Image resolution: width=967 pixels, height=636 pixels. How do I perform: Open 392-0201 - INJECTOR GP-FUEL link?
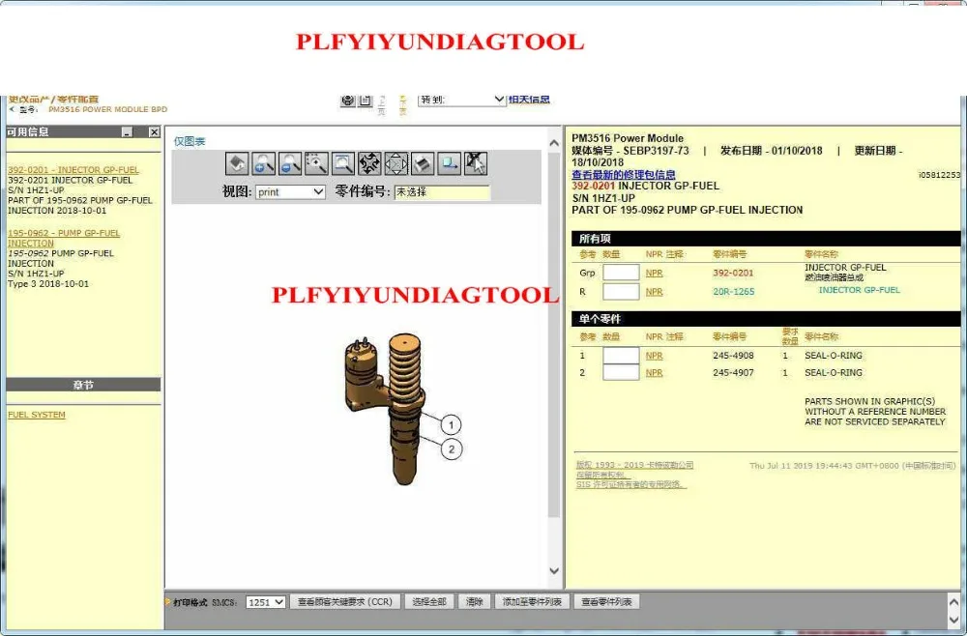pyautogui.click(x=73, y=169)
